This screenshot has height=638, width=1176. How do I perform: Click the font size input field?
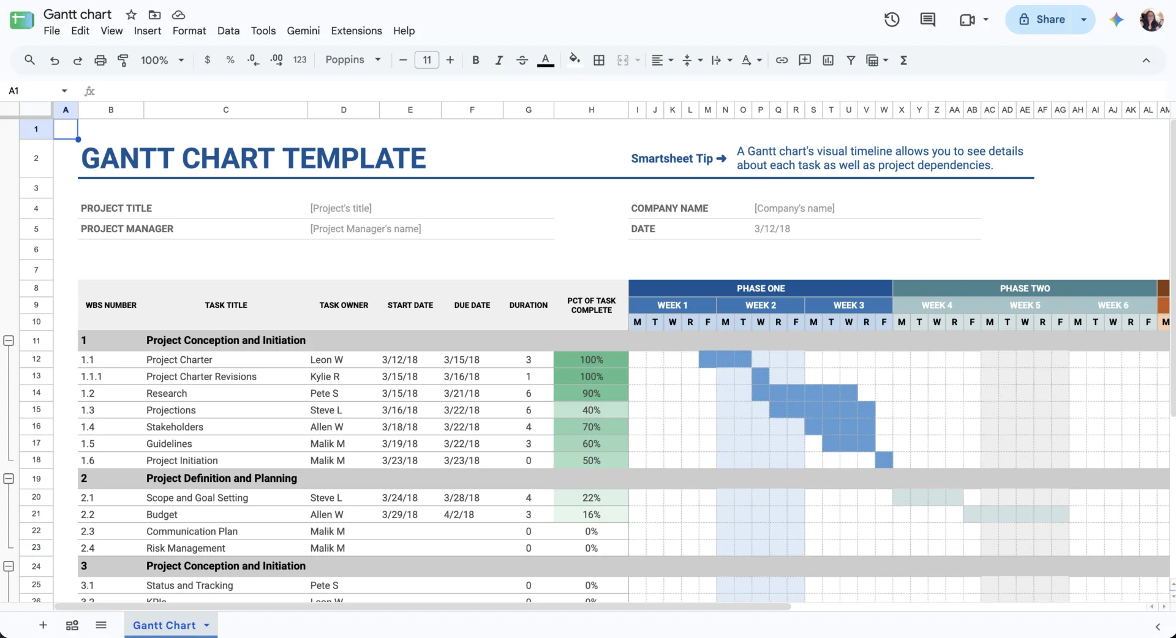(x=427, y=60)
